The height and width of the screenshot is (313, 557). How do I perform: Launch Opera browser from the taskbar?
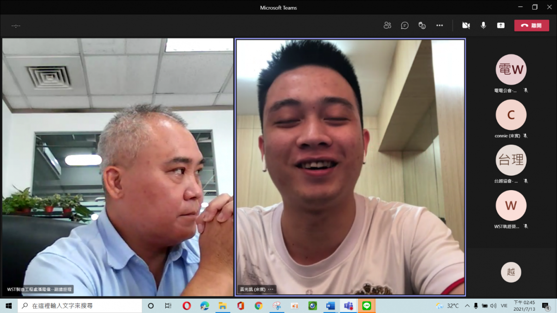click(187, 306)
